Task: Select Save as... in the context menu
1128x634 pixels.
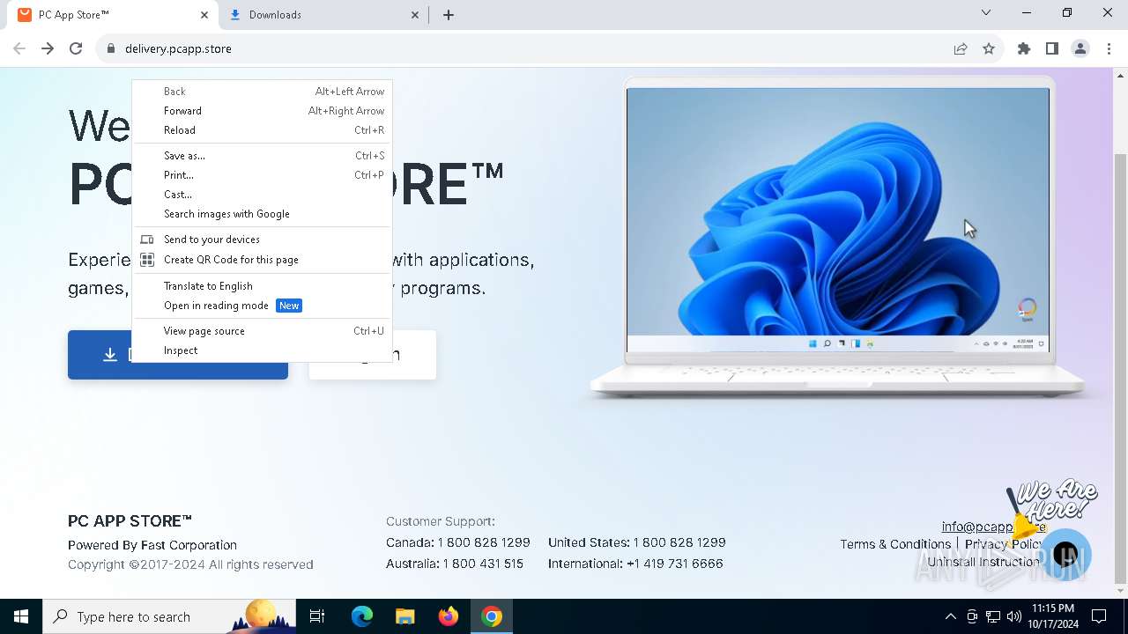Action: point(262,156)
